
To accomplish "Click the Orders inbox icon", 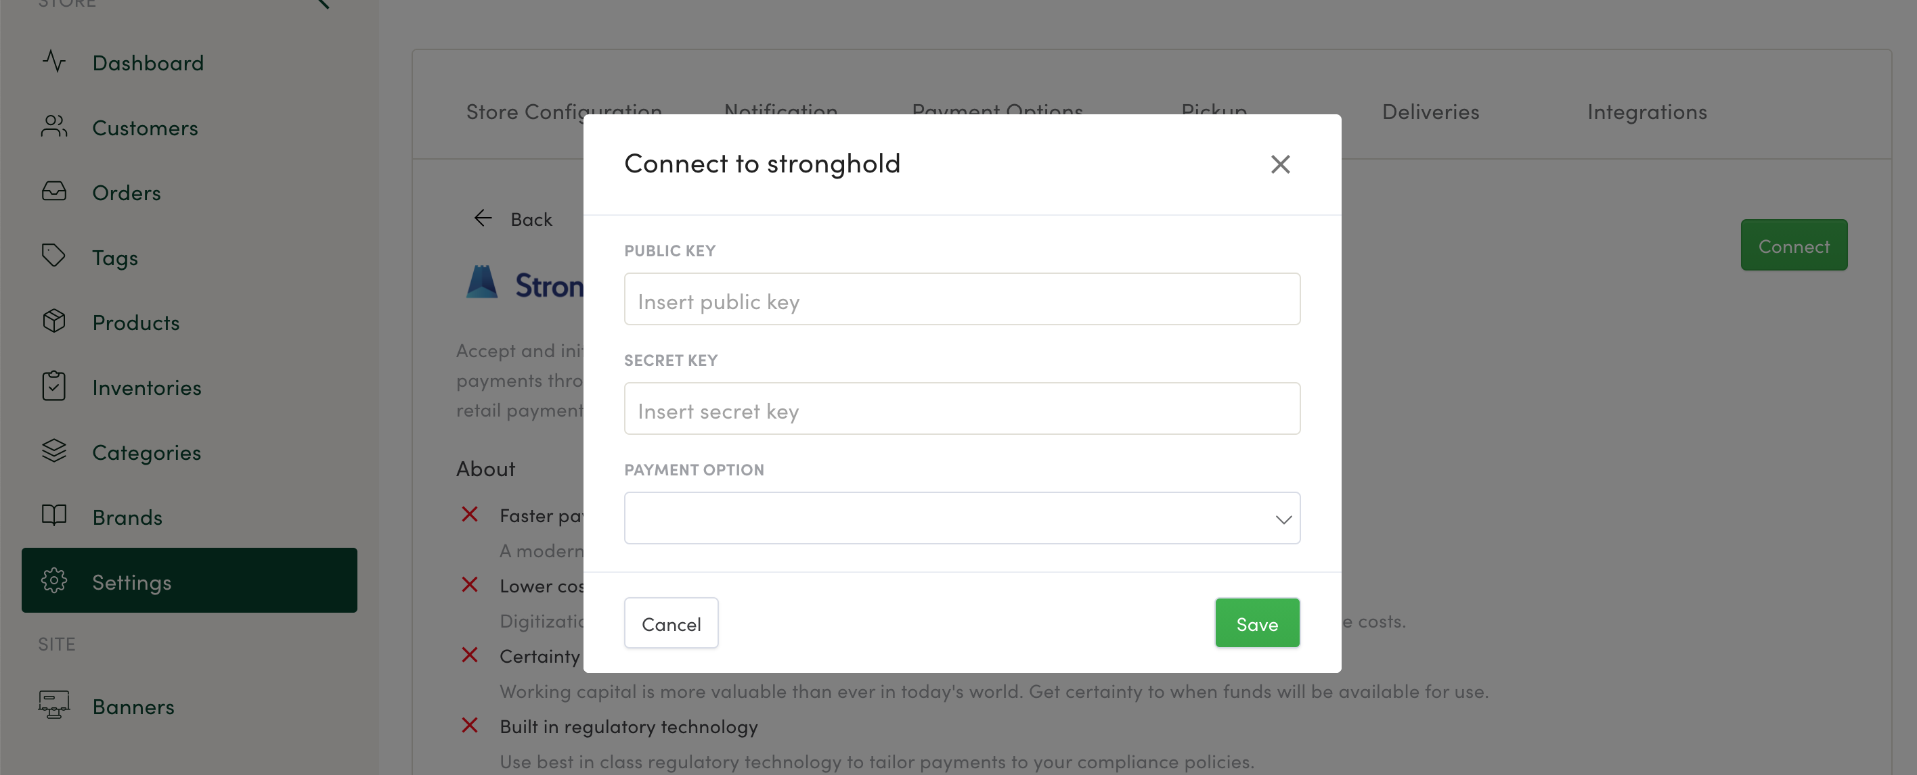I will (x=53, y=192).
